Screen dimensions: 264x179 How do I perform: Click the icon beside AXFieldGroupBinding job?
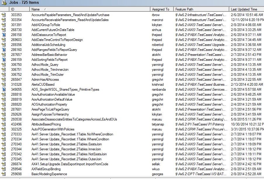(x=4, y=169)
